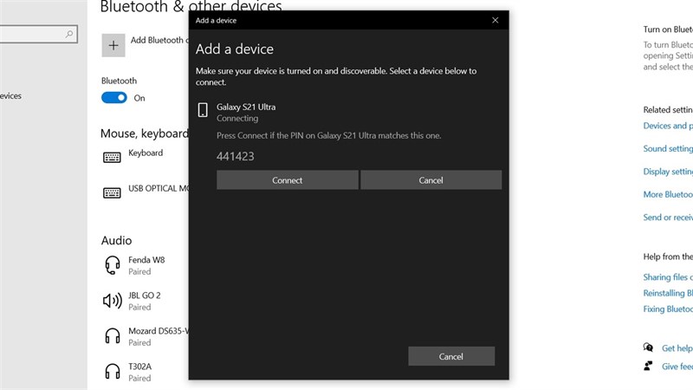The width and height of the screenshot is (693, 390).
Task: Click the Get help chat icon
Action: click(648, 348)
